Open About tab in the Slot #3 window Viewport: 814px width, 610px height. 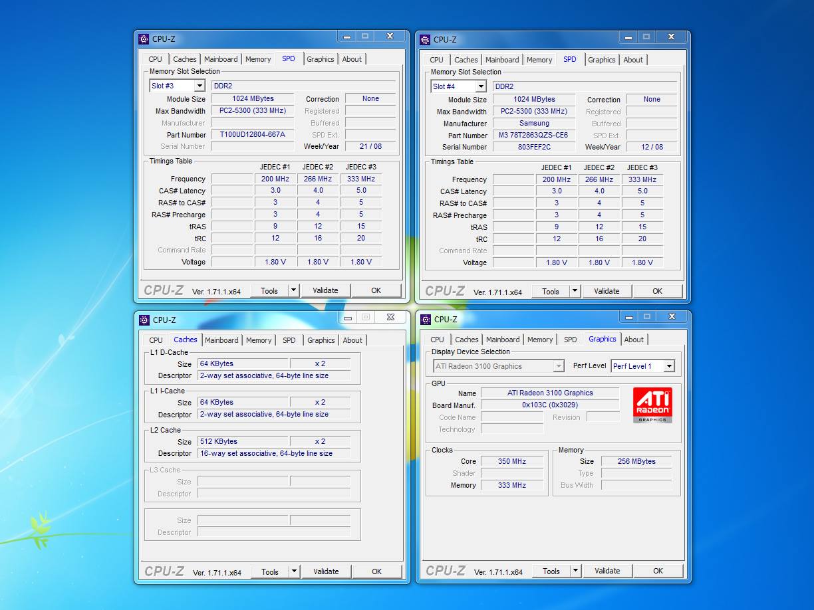point(352,59)
